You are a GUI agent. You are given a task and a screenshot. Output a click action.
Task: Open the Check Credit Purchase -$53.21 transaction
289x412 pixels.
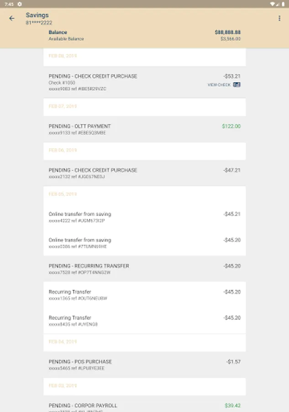144,81
